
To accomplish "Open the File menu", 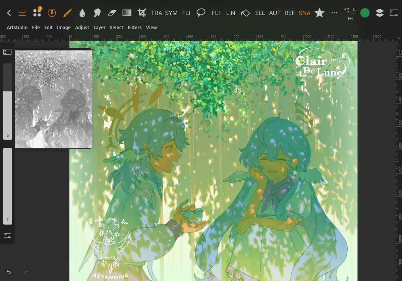I will click(x=36, y=27).
